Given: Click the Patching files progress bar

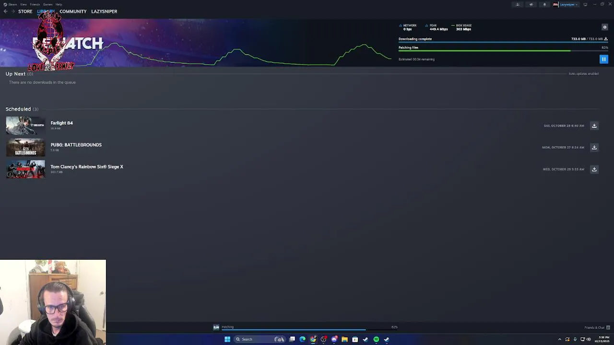Looking at the screenshot, I should [x=503, y=50].
